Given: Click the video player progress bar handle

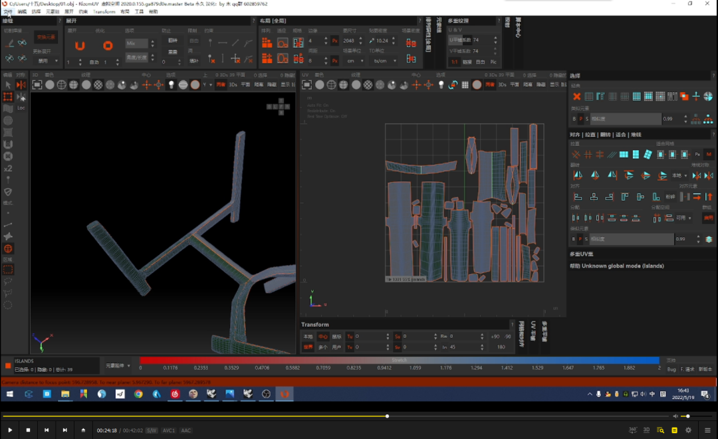Looking at the screenshot, I should [x=388, y=416].
